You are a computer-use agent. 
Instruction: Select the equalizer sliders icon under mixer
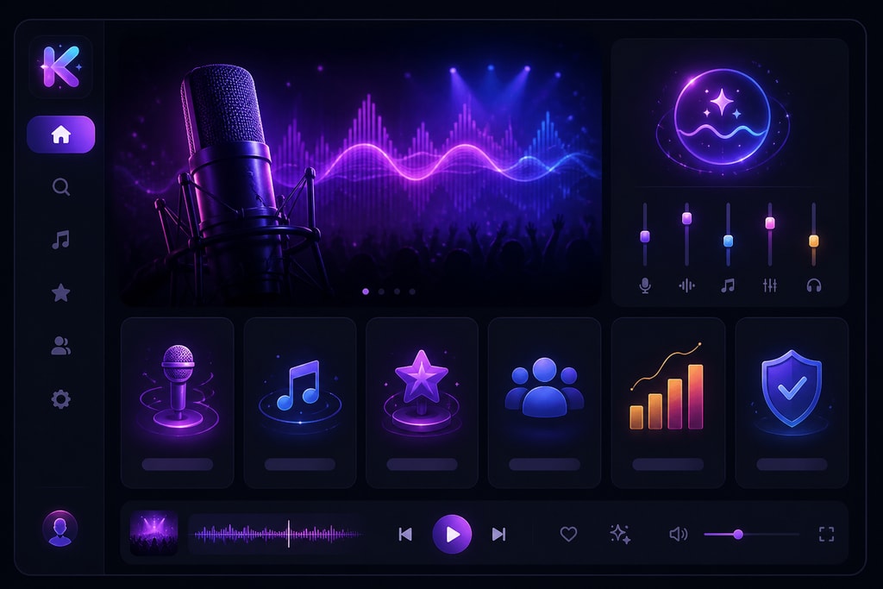770,285
